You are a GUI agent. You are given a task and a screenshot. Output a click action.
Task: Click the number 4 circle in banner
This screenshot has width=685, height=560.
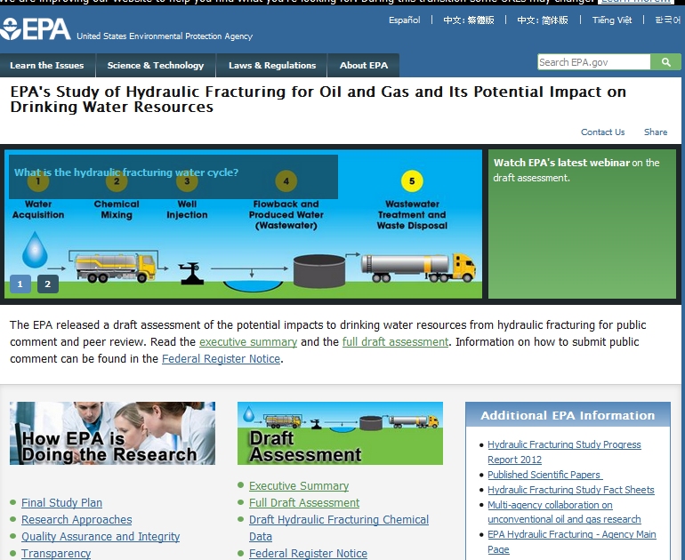286,181
